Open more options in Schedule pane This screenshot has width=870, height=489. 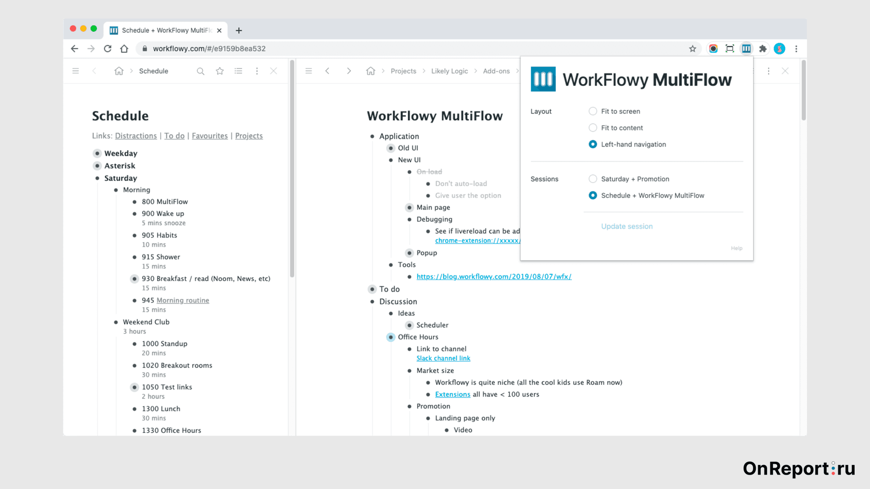click(x=257, y=71)
